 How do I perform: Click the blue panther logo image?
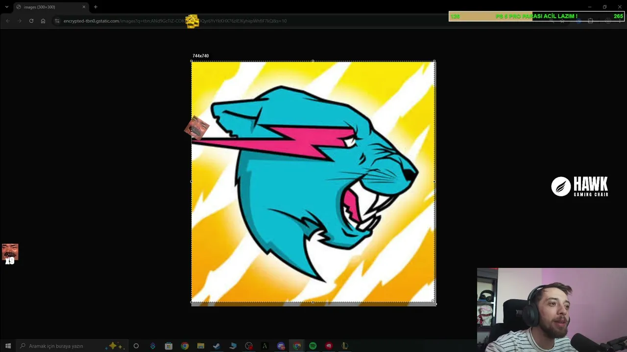coord(313,181)
